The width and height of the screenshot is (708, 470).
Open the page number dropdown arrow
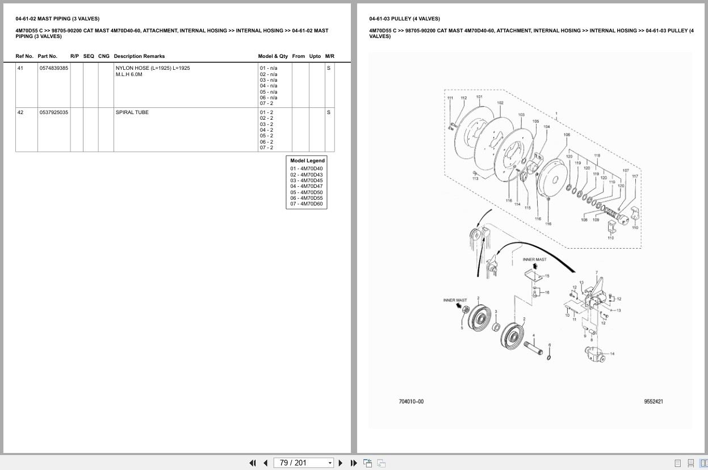coord(330,463)
